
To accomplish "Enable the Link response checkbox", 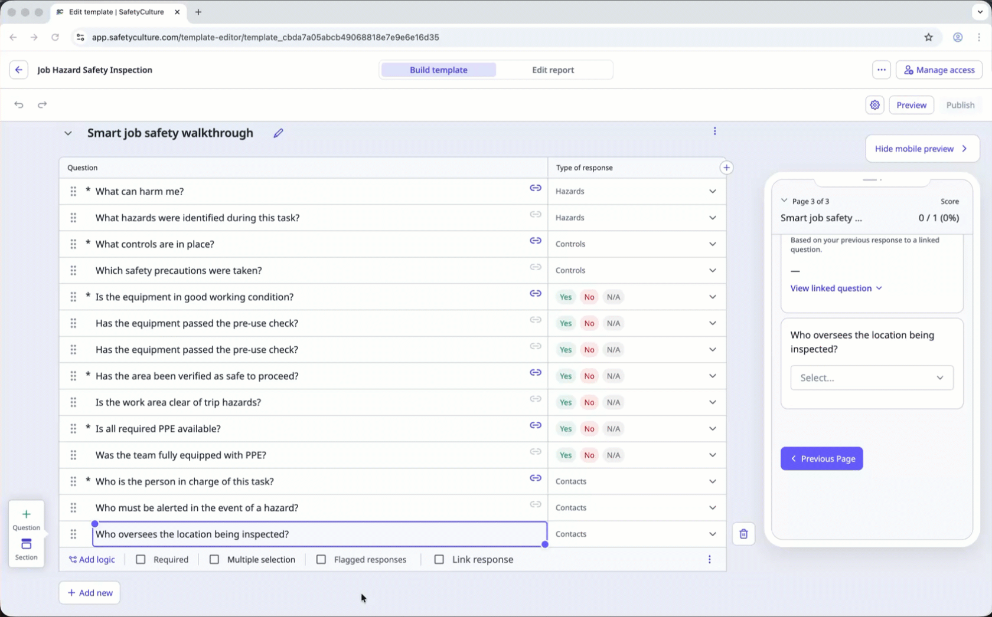I will tap(439, 560).
